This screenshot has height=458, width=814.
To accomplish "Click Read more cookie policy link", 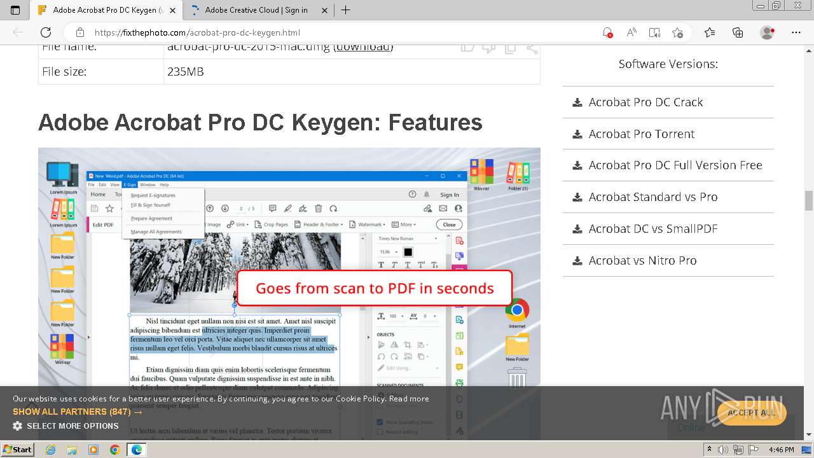I will [409, 398].
